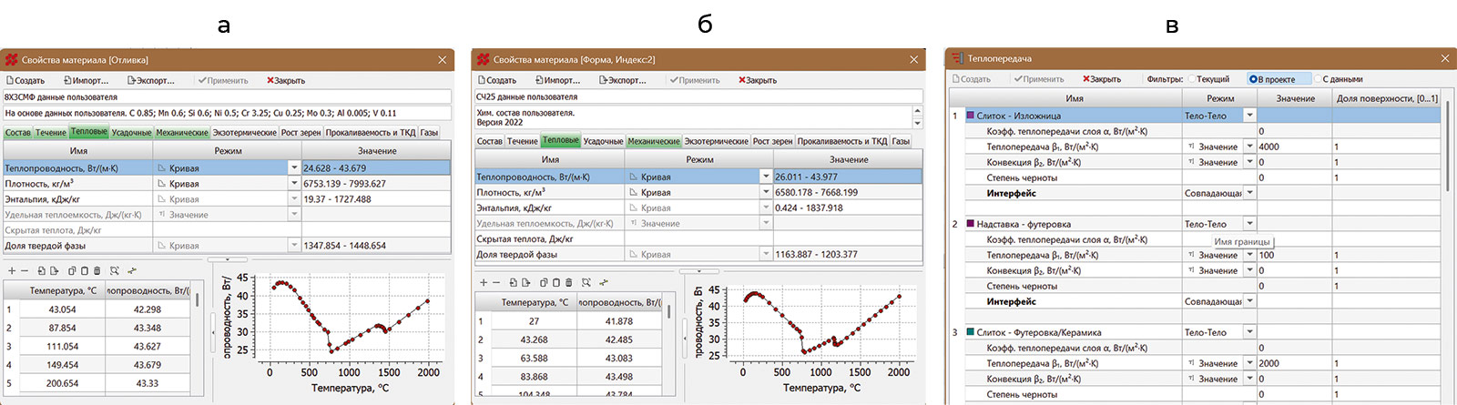This screenshot has height=405, width=1457.
Task: Open Усадочные tab in Отливка window
Action: pyautogui.click(x=132, y=133)
